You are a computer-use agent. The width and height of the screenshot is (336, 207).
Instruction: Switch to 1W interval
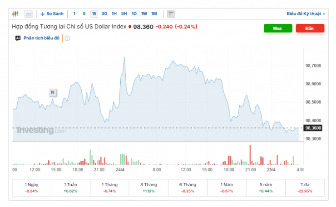pos(144,14)
